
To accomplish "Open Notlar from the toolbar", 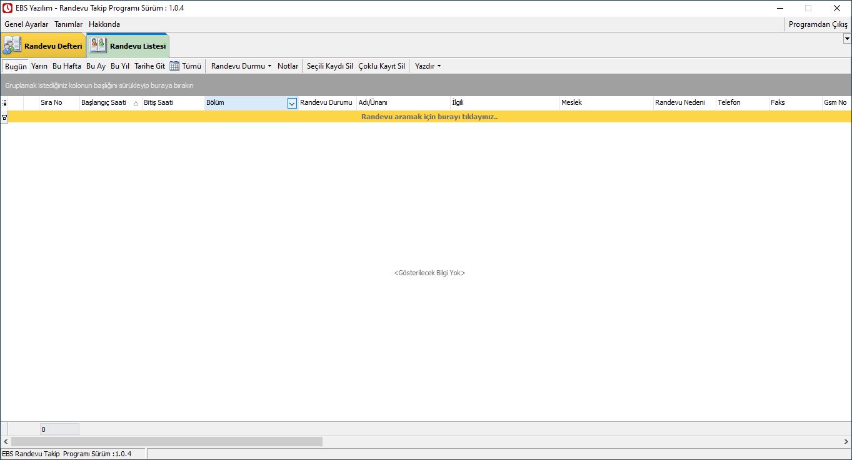I will point(288,66).
